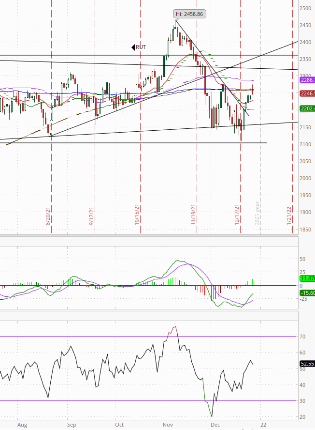
Task: Click the 1850 price axis label
Action: (x=305, y=230)
